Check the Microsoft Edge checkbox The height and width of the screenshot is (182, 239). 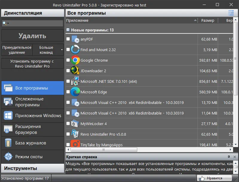pyautogui.click(x=68, y=92)
